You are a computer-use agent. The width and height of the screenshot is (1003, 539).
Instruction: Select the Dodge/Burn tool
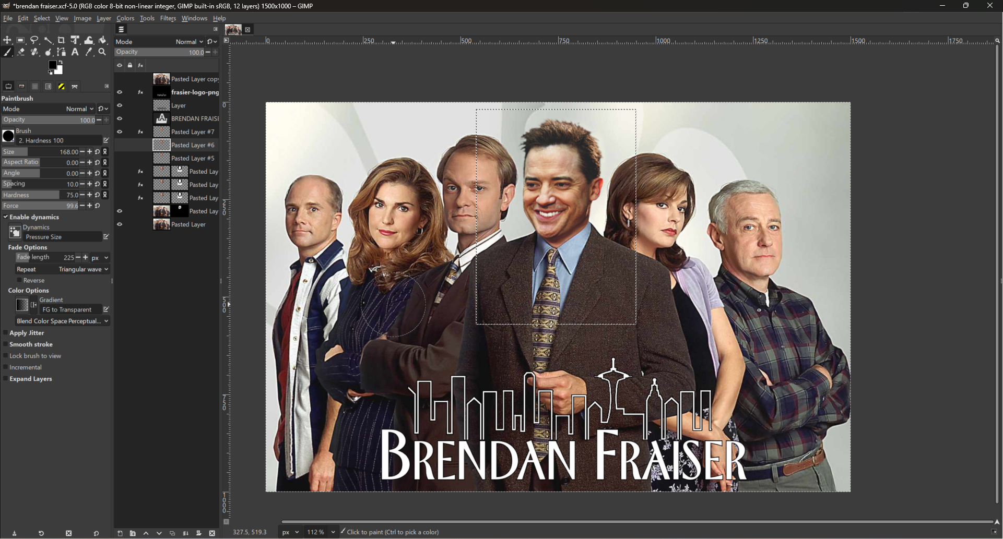coord(48,52)
